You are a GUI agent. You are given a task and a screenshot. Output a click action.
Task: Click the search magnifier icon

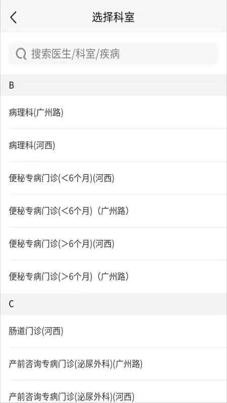(x=21, y=54)
